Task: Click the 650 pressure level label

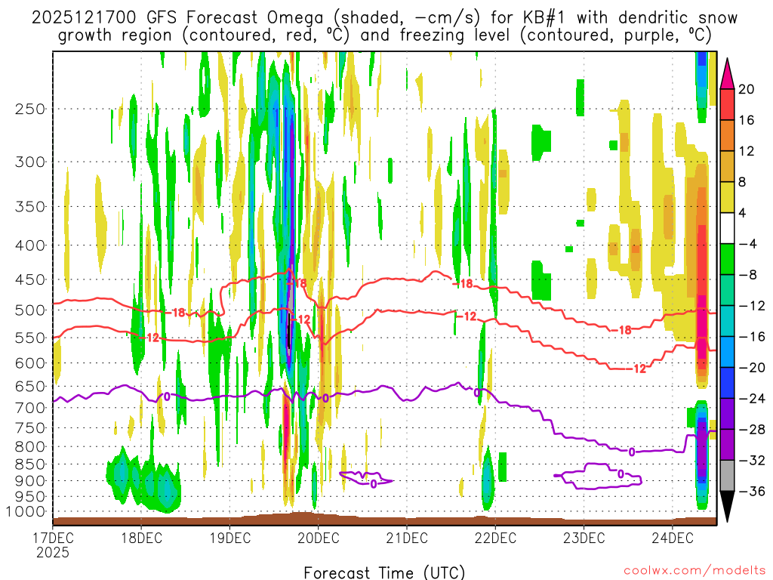Action: tap(30, 386)
